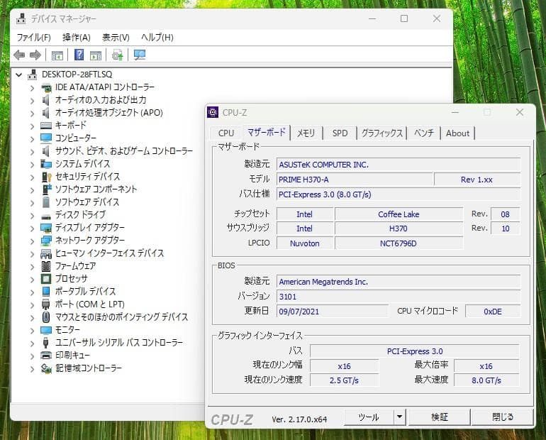The height and width of the screenshot is (440, 546).
Task: Click the Back arrow in Device Manager toolbar
Action: coord(19,55)
